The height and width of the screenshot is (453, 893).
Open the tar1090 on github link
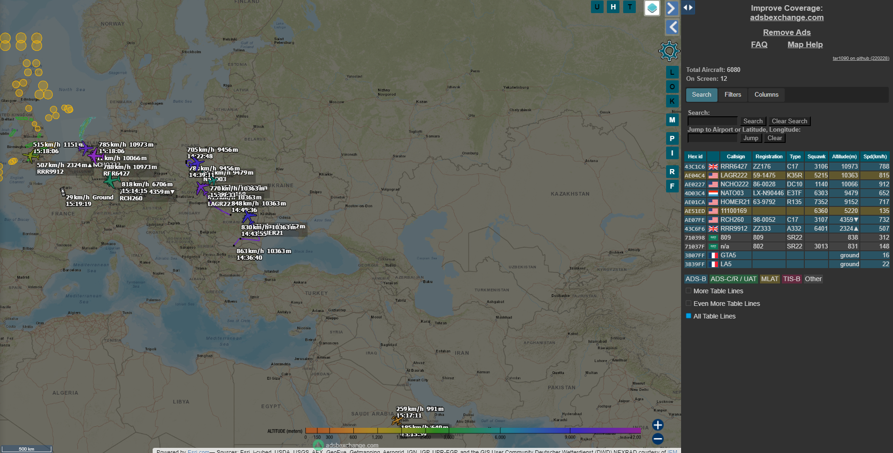pos(861,58)
